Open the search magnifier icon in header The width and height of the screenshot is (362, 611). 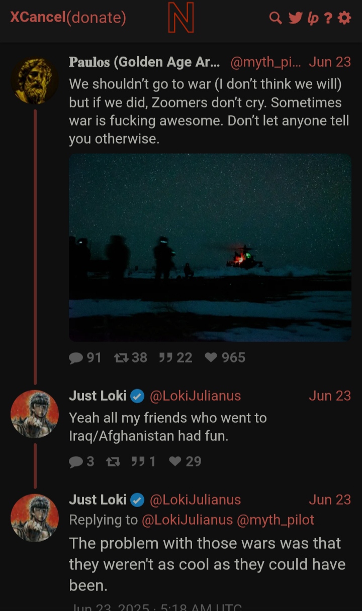(x=276, y=18)
